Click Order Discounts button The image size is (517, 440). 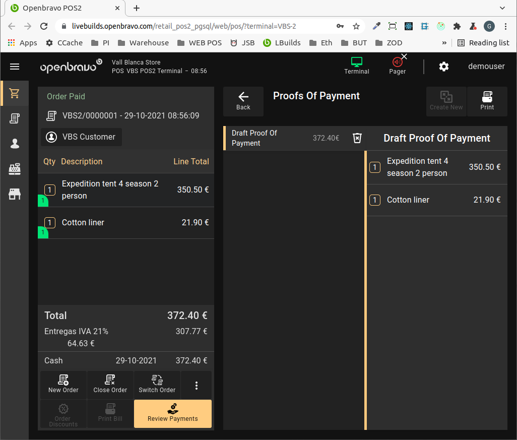[63, 414]
